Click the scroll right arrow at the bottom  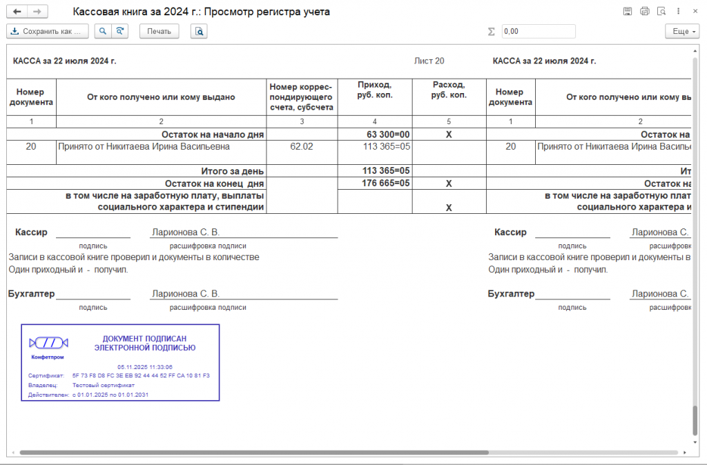[x=685, y=453]
